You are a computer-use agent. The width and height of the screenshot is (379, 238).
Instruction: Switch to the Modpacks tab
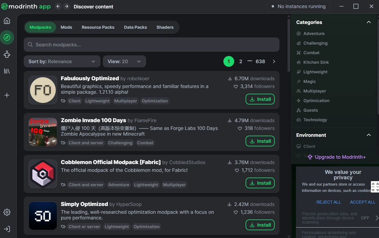40,27
